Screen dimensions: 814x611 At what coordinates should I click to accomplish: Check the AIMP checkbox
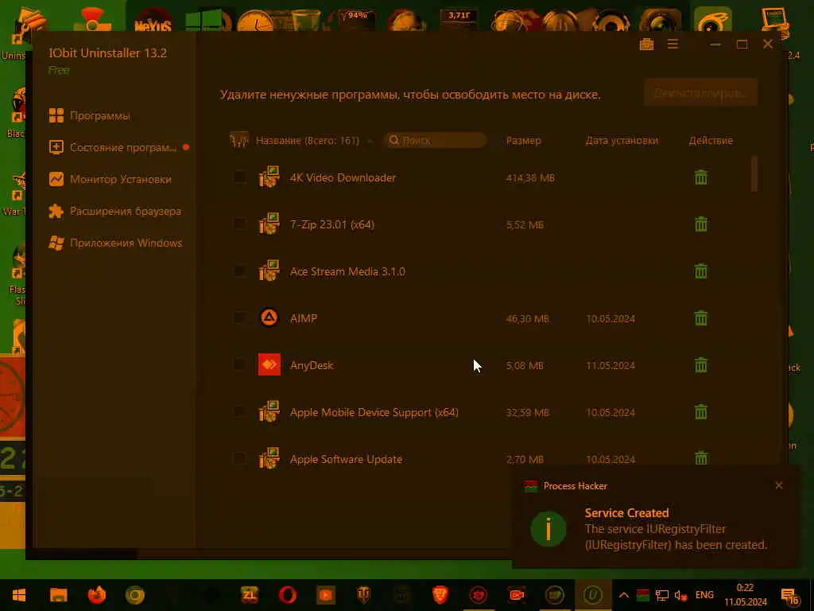click(239, 318)
